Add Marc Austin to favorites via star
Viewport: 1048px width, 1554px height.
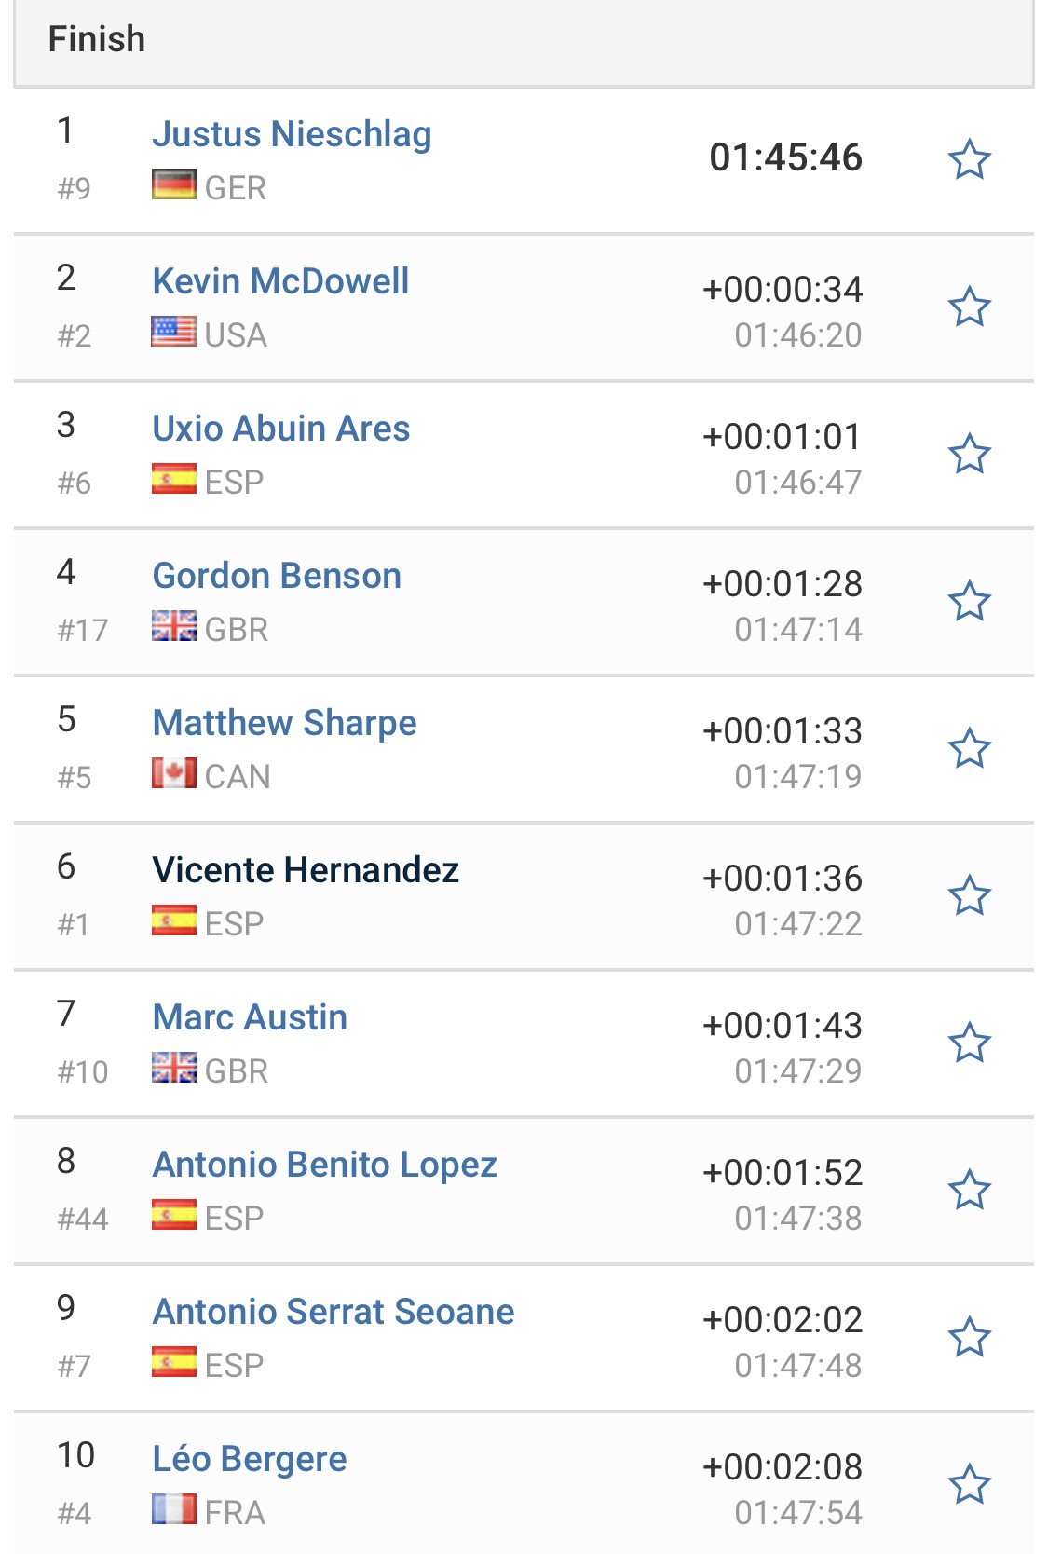[969, 1043]
